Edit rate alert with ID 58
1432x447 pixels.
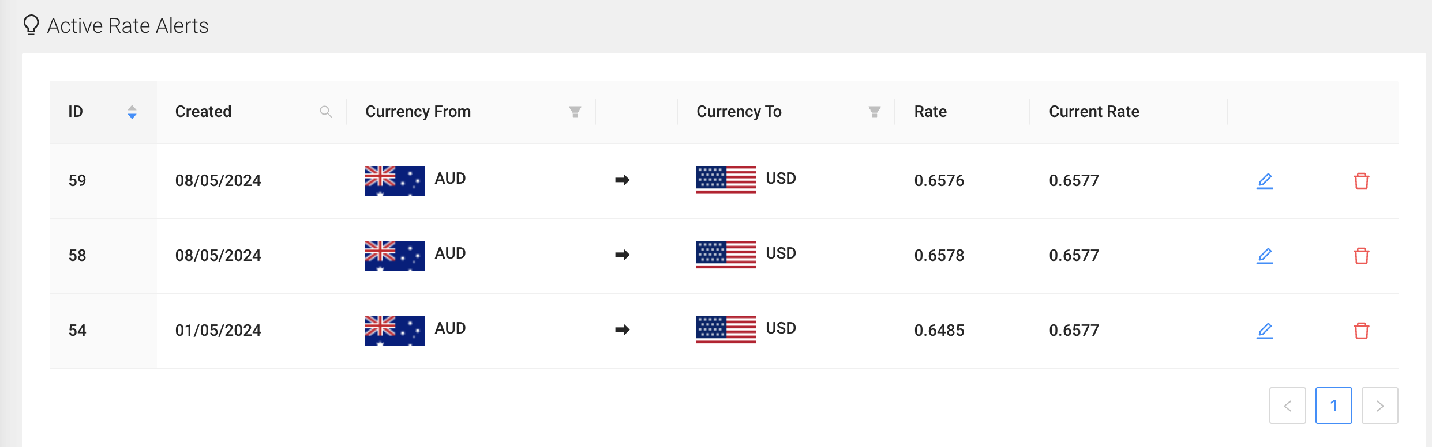coord(1264,256)
